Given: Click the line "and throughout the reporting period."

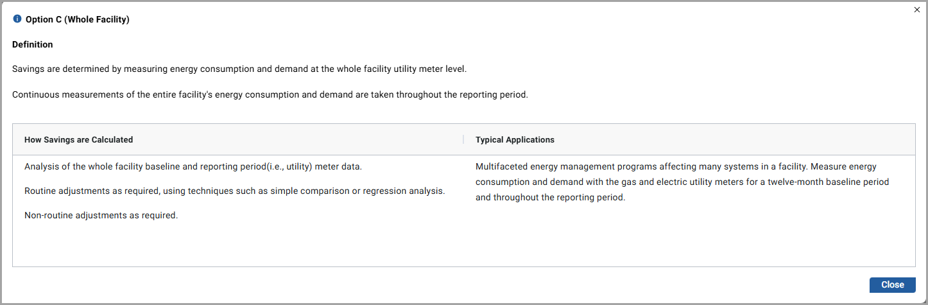Looking at the screenshot, I should 550,197.
